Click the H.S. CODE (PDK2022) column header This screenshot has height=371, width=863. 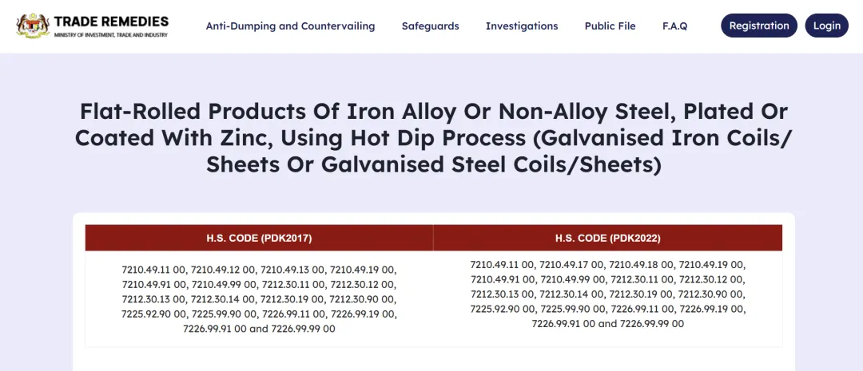607,238
